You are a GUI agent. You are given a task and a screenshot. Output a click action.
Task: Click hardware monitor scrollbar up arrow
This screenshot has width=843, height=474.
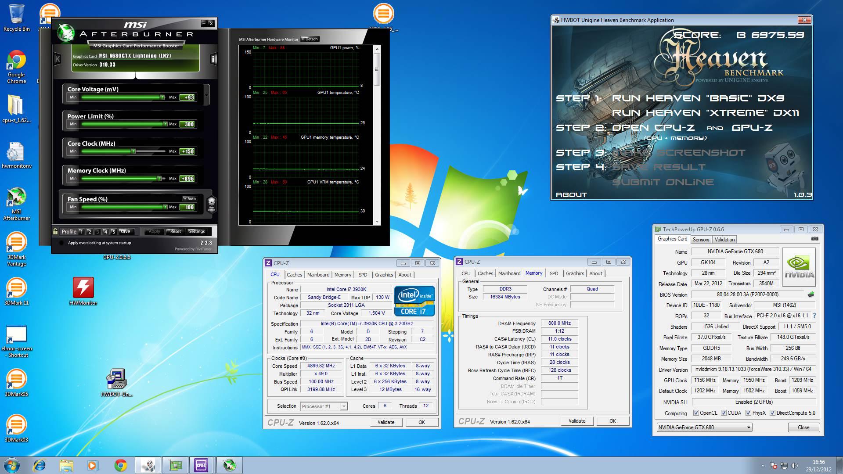377,49
